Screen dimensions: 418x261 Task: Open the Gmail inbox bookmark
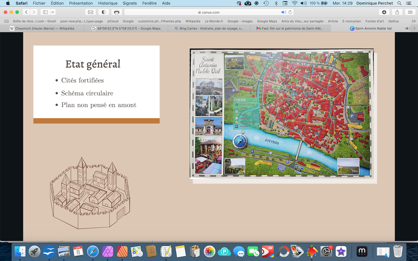(34, 21)
